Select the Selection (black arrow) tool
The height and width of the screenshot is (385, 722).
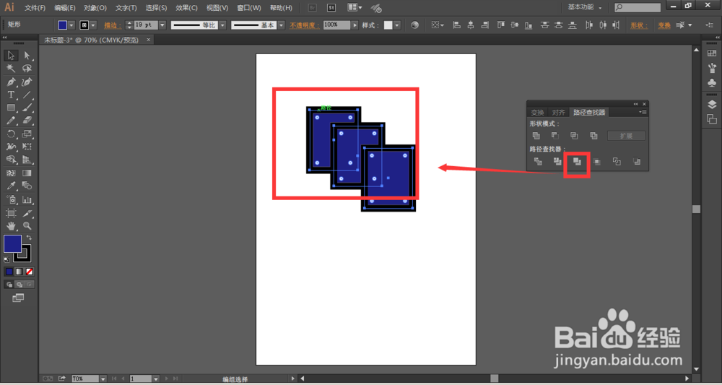pyautogui.click(x=11, y=56)
